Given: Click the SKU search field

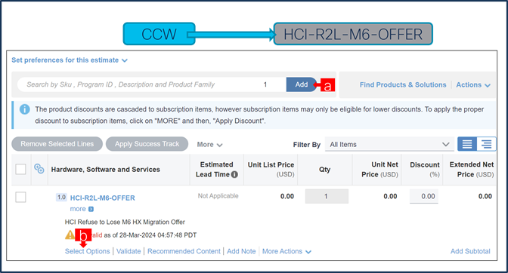Looking at the screenshot, I should coord(136,84).
